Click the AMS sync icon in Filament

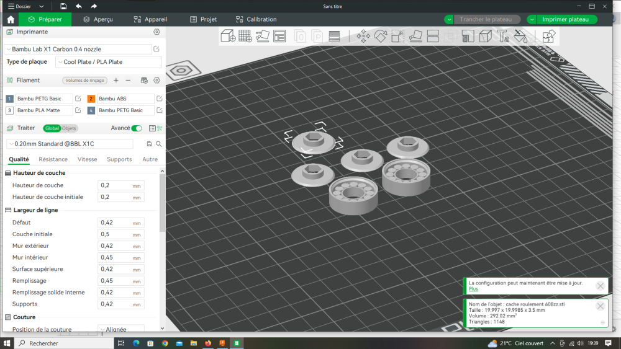tap(144, 80)
